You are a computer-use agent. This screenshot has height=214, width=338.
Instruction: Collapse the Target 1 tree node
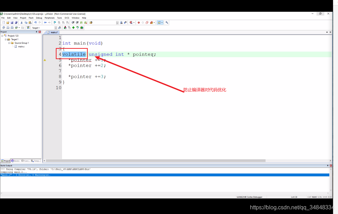pos(6,39)
